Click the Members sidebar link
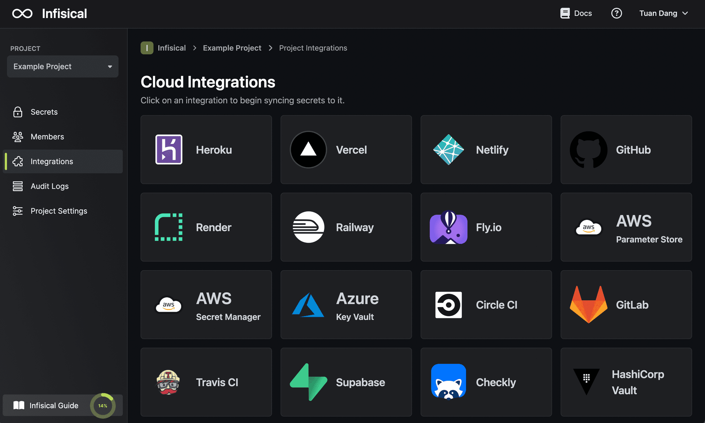 click(47, 137)
